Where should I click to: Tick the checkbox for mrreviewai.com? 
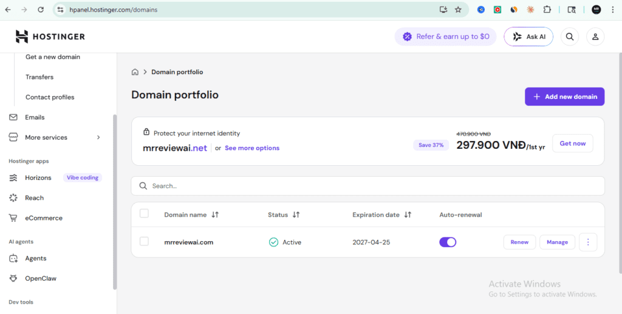144,241
